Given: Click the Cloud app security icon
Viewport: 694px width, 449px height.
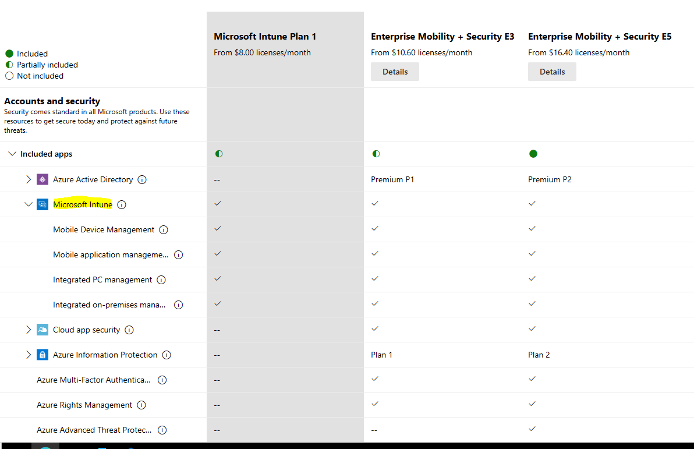Looking at the screenshot, I should [42, 330].
